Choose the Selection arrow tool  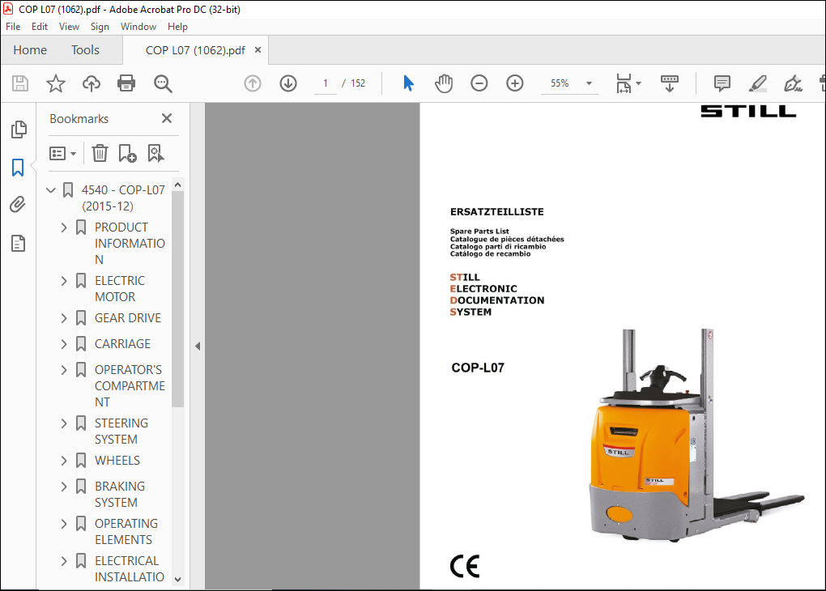click(408, 83)
